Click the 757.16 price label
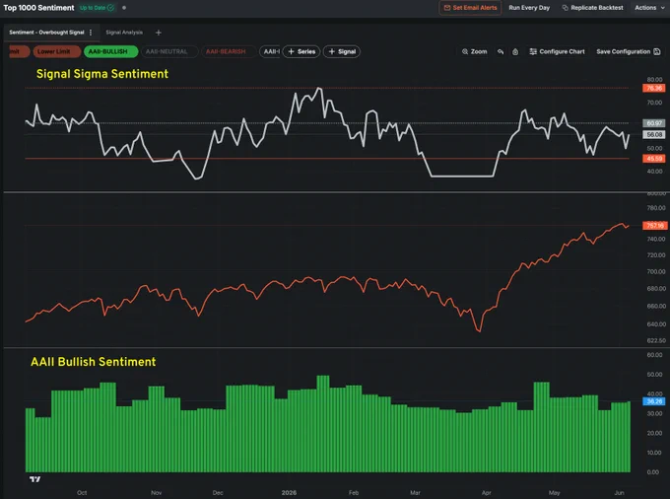Screen dimensions: 670x499 pyautogui.click(x=654, y=226)
